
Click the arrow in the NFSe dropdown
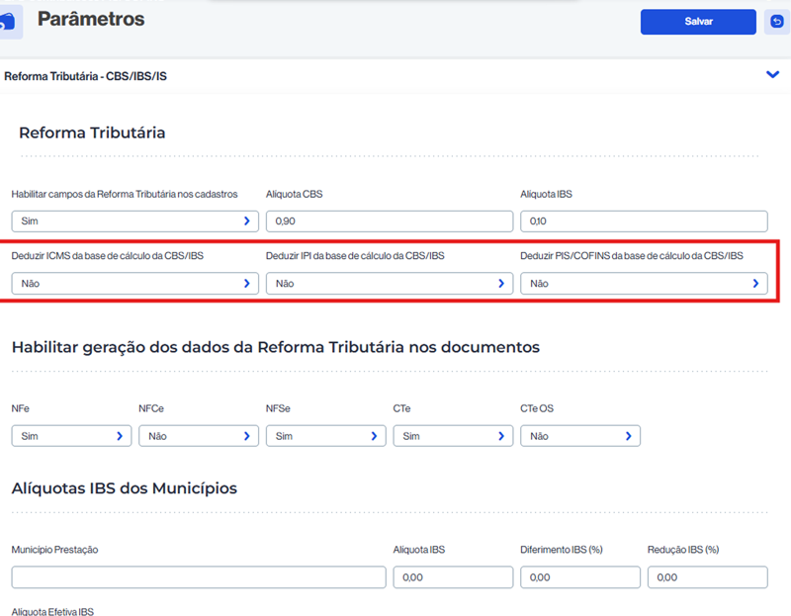[x=374, y=436]
